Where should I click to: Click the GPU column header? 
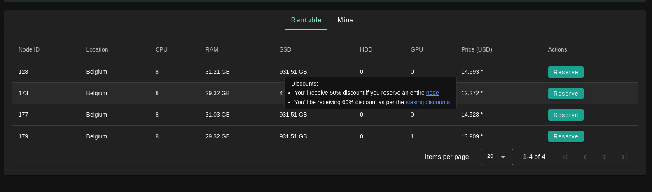417,49
